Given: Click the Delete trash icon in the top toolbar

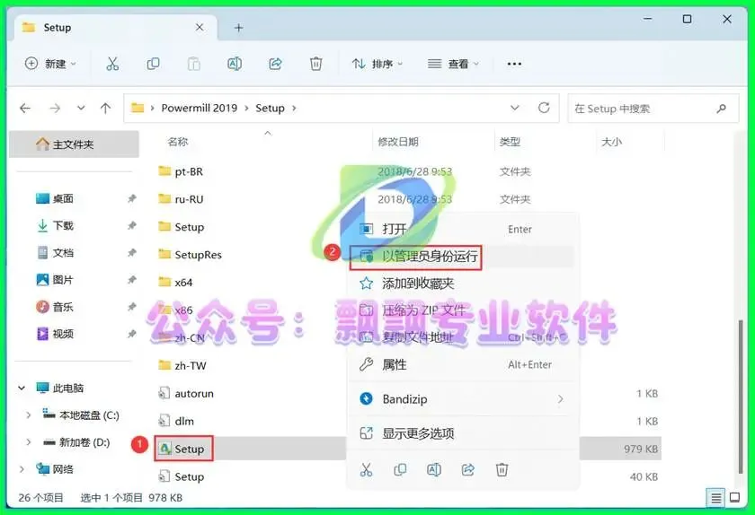Looking at the screenshot, I should coord(315,64).
